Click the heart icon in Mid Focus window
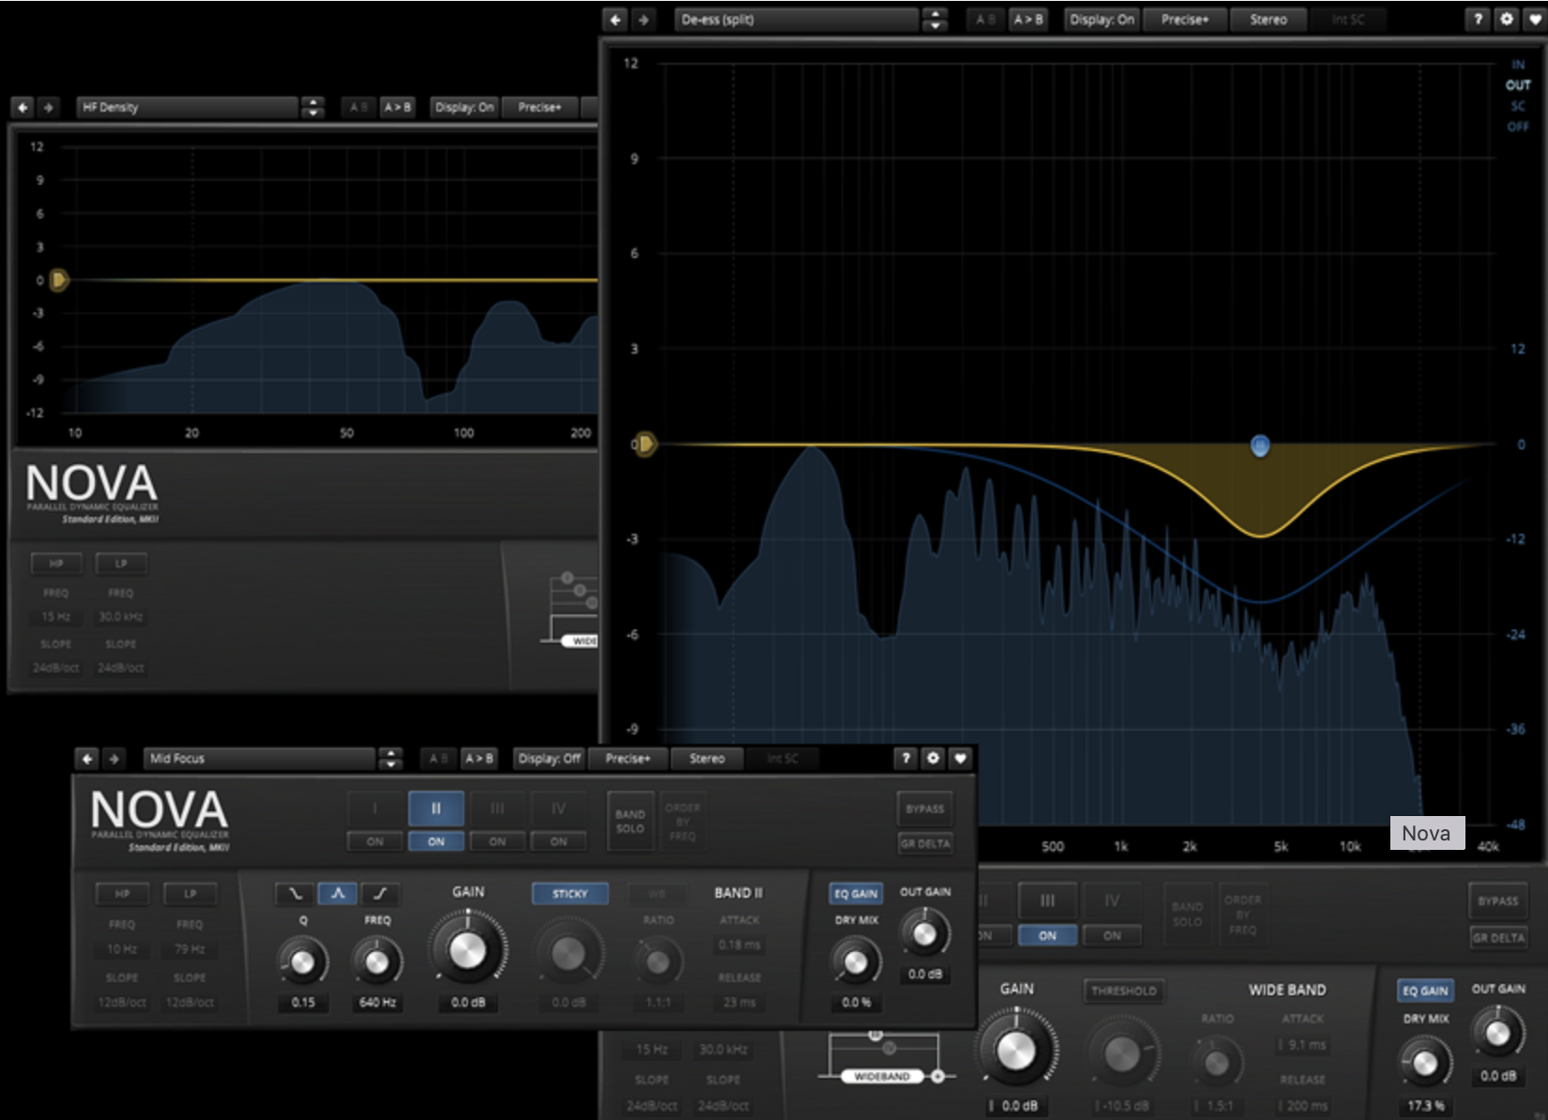 pos(960,758)
